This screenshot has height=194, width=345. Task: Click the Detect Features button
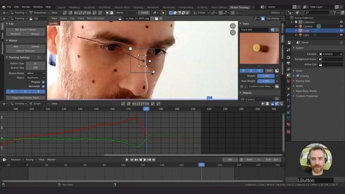25,51
